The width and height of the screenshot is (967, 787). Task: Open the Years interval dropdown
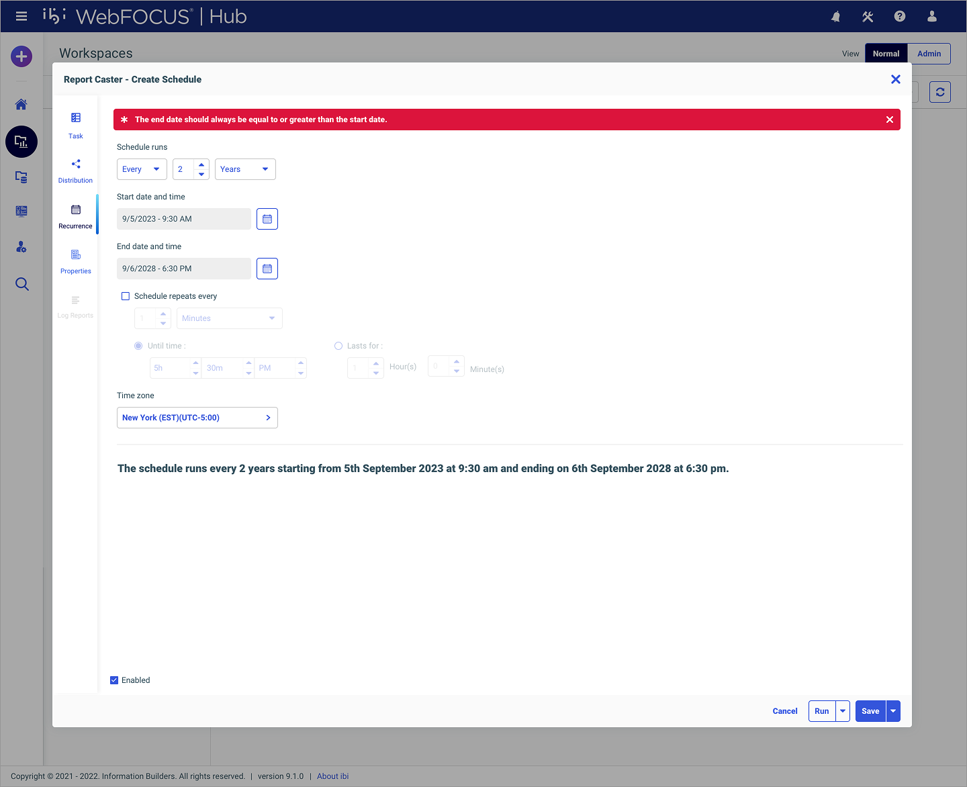coord(244,169)
